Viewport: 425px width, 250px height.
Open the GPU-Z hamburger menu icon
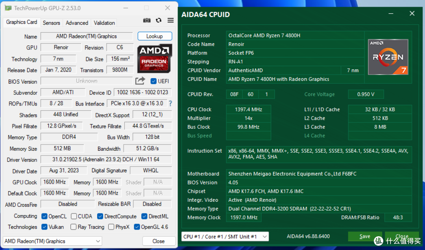pyautogui.click(x=170, y=20)
